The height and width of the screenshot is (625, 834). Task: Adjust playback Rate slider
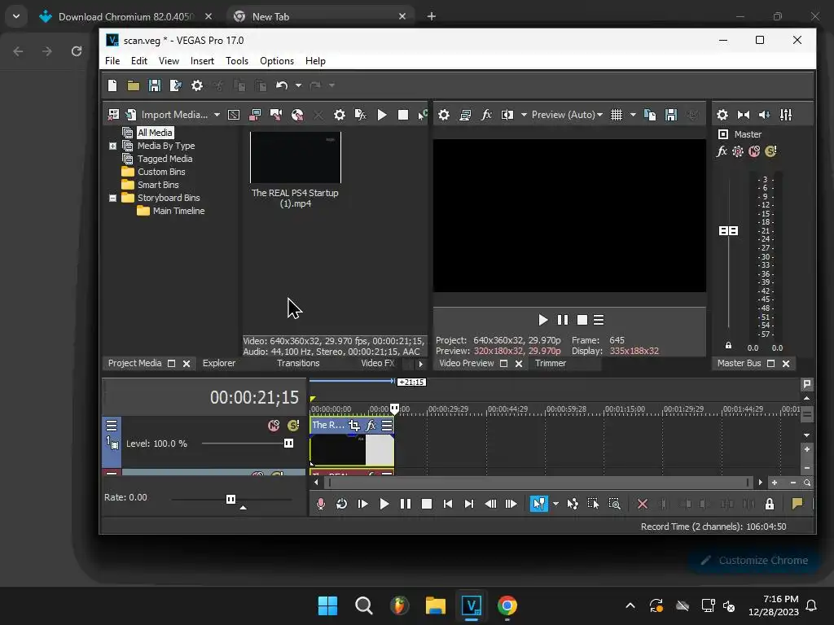[x=230, y=499]
